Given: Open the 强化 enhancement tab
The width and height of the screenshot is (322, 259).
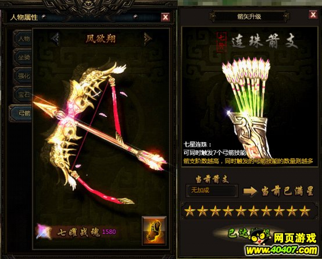Looking at the screenshot, I should (23, 76).
